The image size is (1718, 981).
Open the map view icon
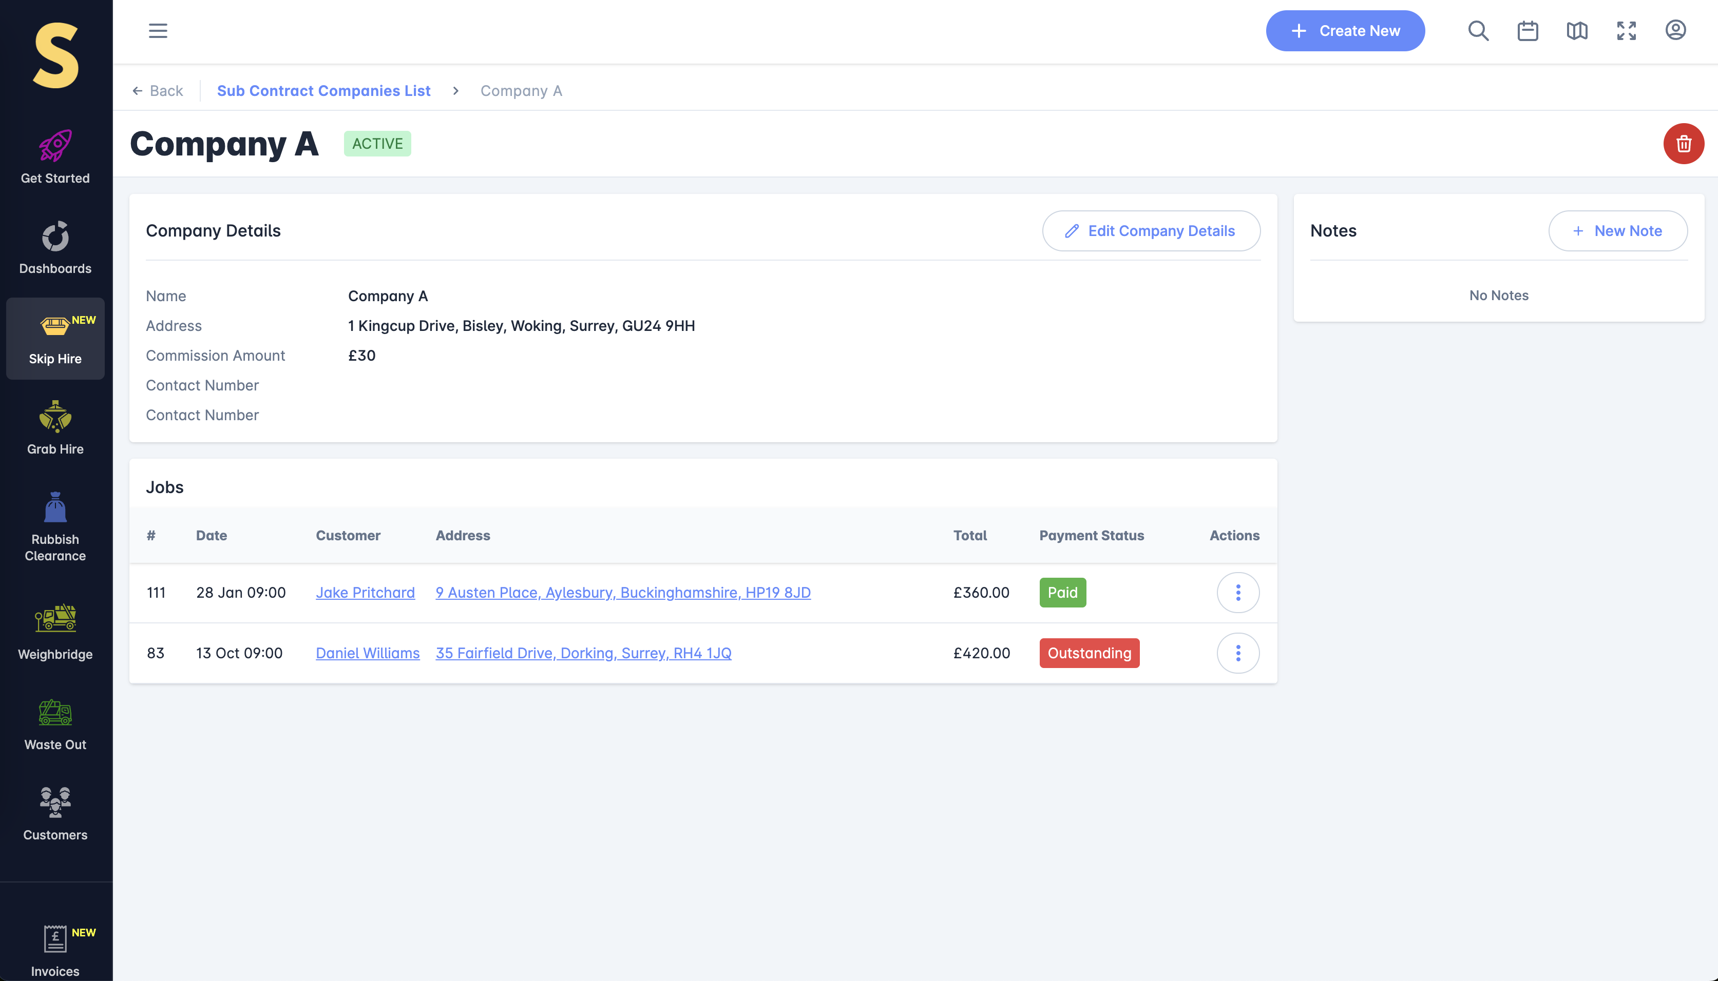[1576, 31]
